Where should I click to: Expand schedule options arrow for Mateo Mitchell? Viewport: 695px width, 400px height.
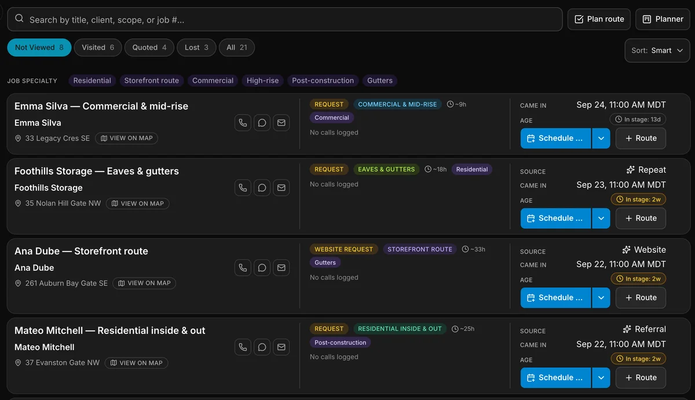click(601, 378)
